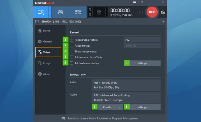Switch to HDMI device recording mode

point(78,12)
